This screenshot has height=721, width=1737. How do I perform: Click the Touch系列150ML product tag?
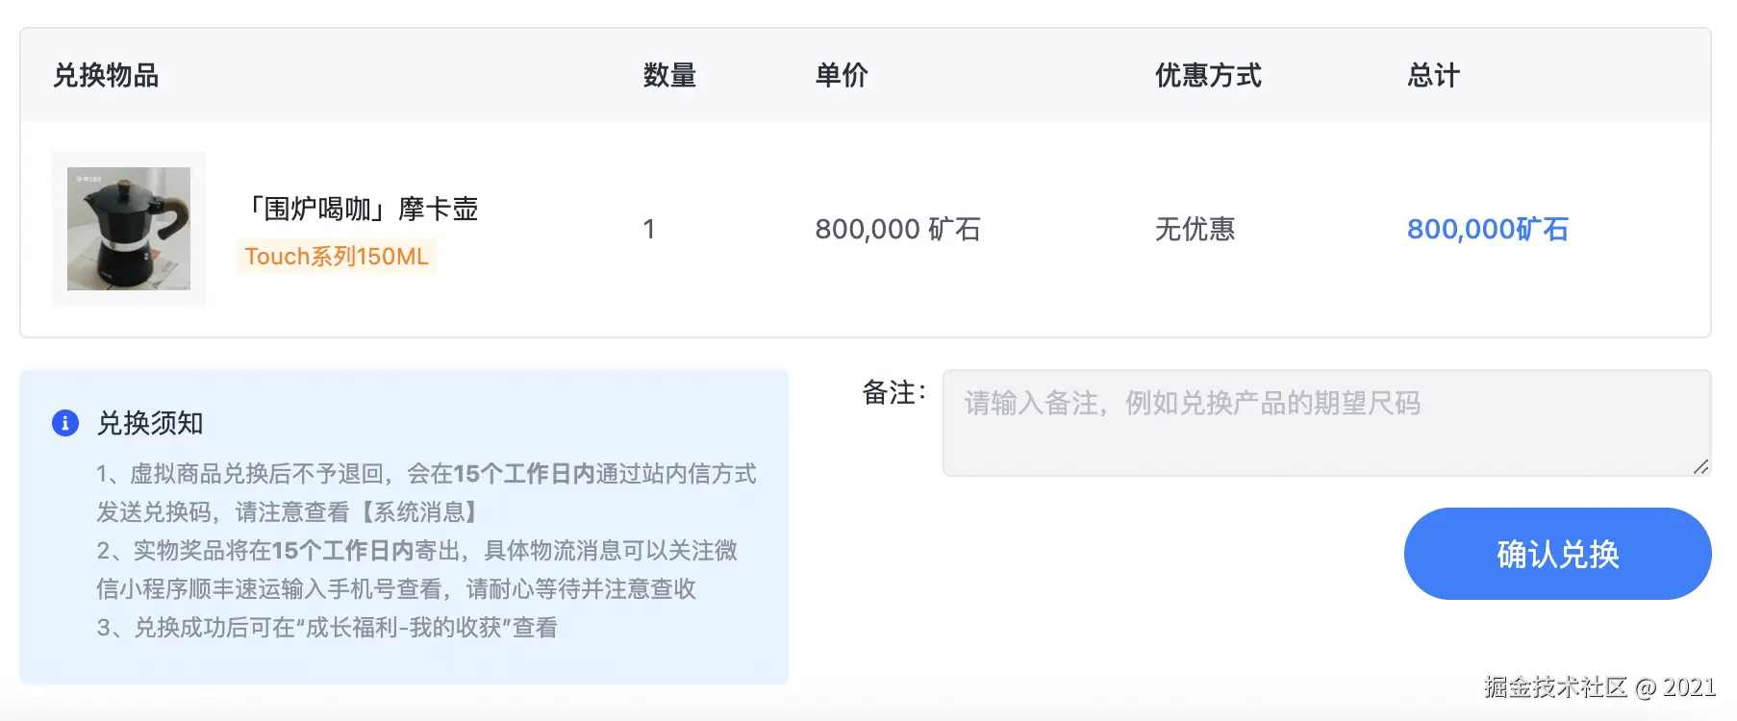coord(338,257)
